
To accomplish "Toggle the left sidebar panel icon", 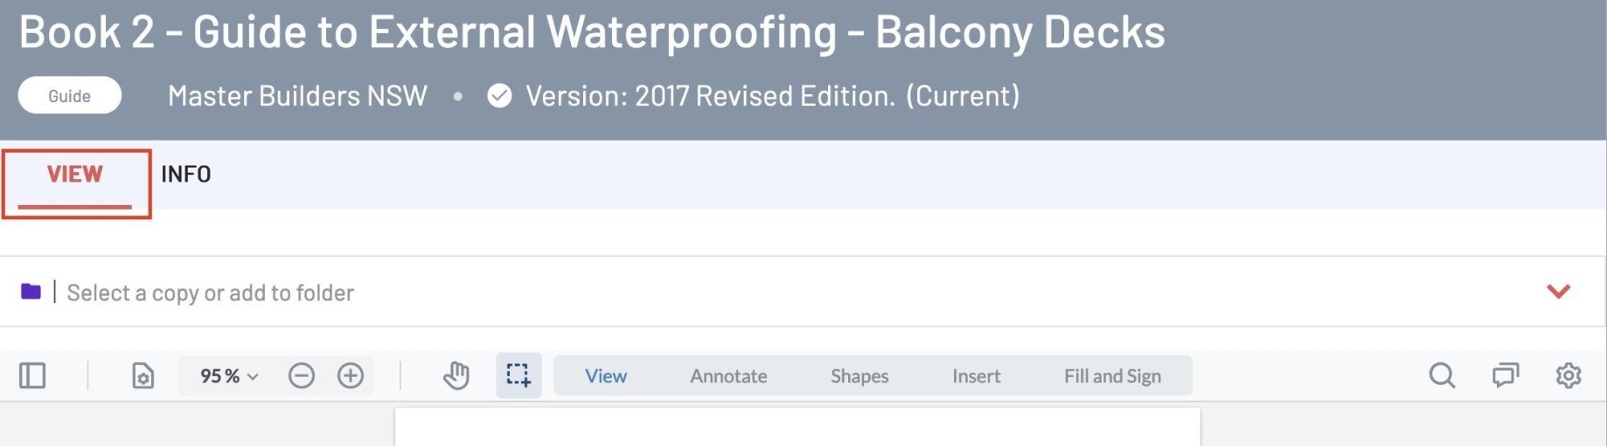I will tap(32, 376).
